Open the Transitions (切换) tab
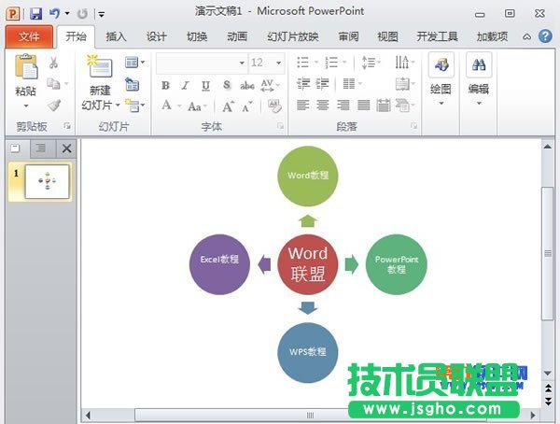Viewport: 560px width, 424px height. click(197, 36)
